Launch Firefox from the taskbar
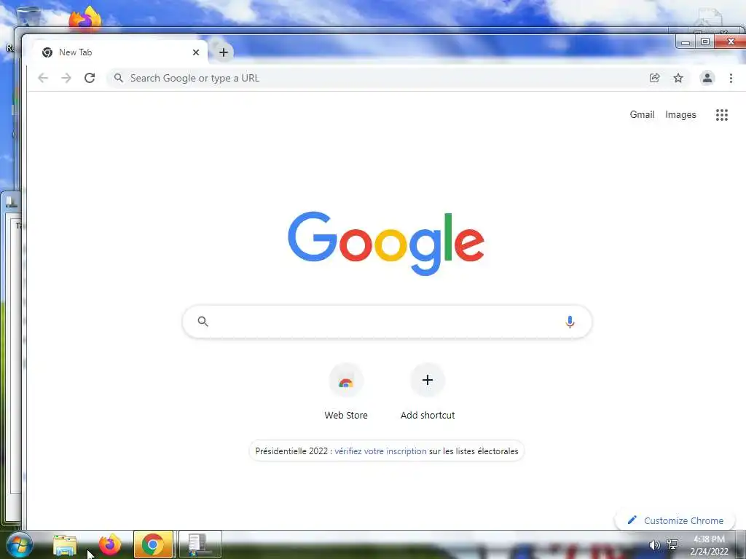This screenshot has height=559, width=746. pos(109,544)
